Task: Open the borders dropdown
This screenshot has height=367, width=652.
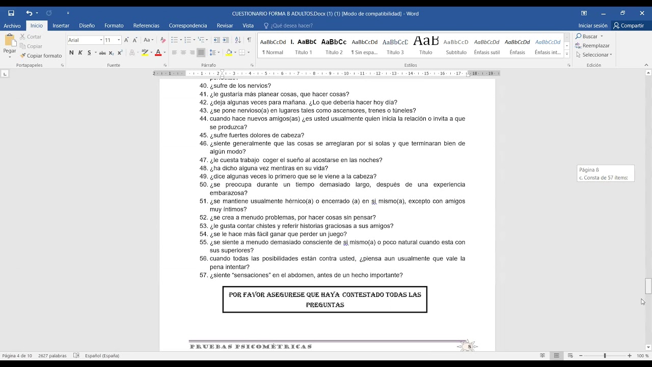Action: pos(248,53)
